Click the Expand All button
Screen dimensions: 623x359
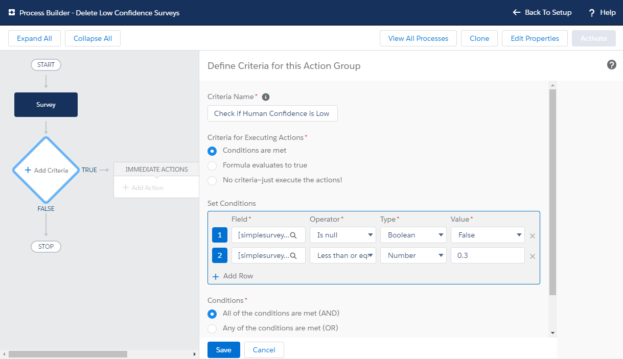pyautogui.click(x=34, y=38)
